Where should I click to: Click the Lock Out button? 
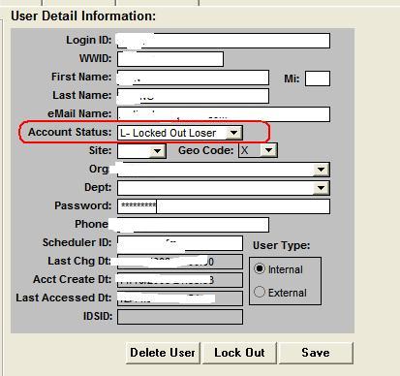(239, 353)
